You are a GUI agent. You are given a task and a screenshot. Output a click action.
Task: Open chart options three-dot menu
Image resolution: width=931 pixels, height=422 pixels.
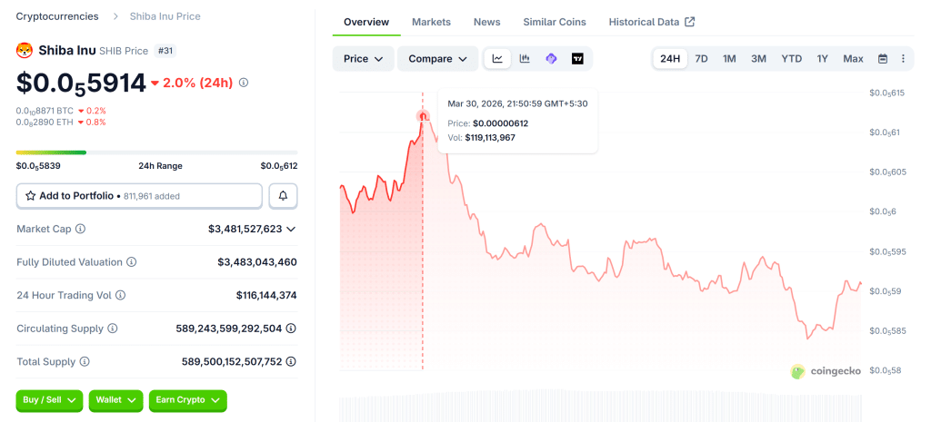(903, 59)
